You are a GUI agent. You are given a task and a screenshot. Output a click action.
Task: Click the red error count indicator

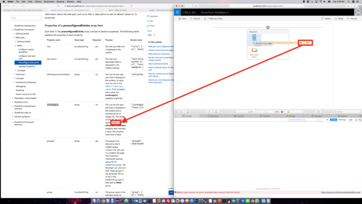click(283, 112)
